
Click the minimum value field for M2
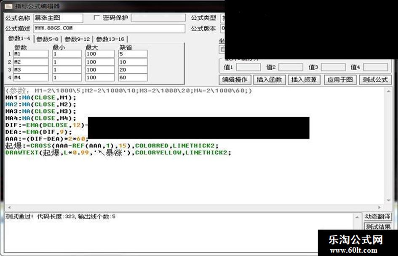click(x=67, y=62)
